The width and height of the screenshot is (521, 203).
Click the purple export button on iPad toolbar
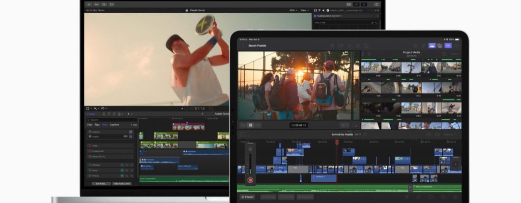click(448, 46)
